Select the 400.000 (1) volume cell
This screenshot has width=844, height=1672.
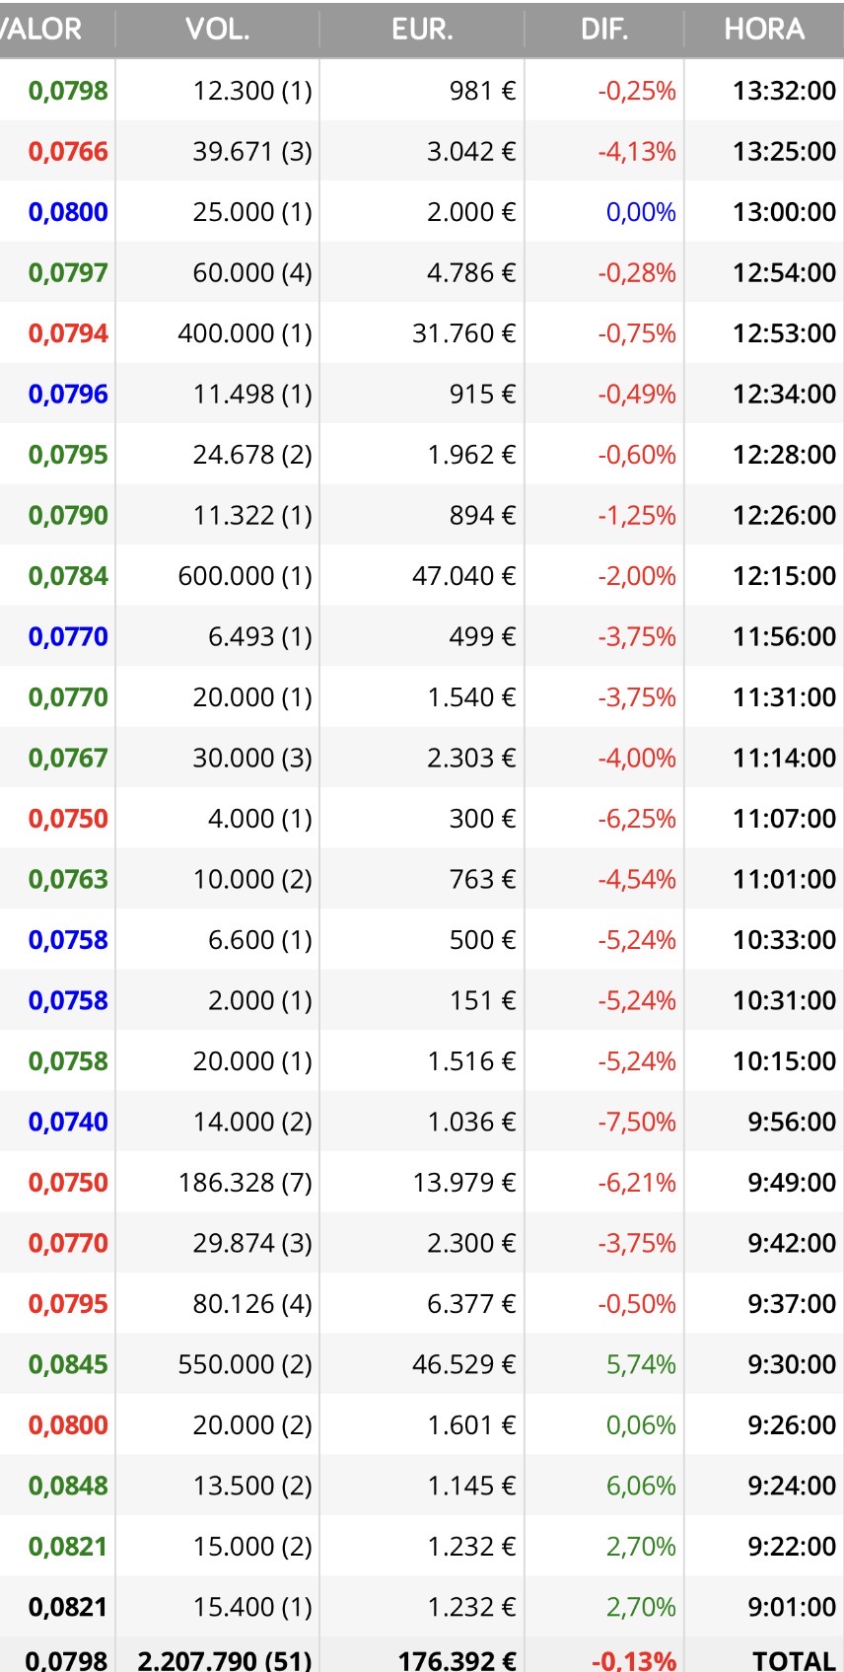click(x=245, y=333)
